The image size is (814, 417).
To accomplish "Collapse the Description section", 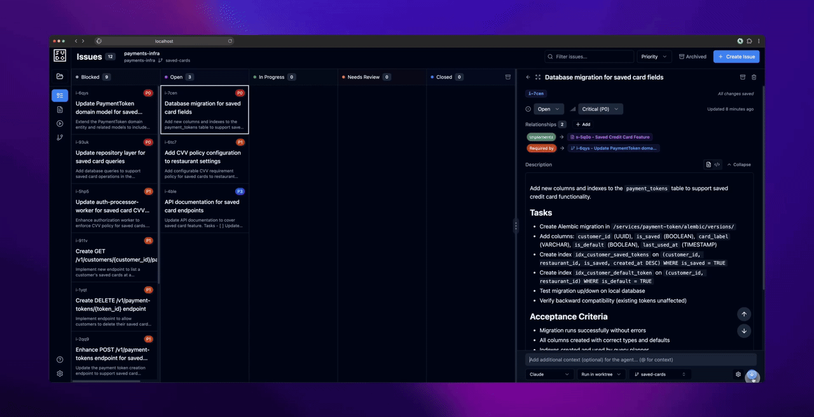I will click(738, 165).
